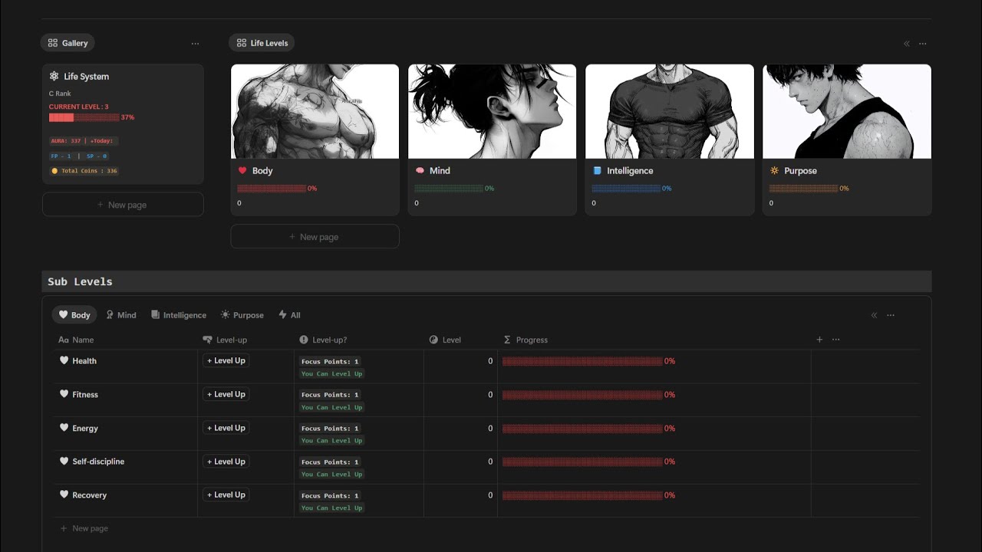The width and height of the screenshot is (982, 552).
Task: Open the Intelligence card thumbnail image
Action: pyautogui.click(x=670, y=111)
